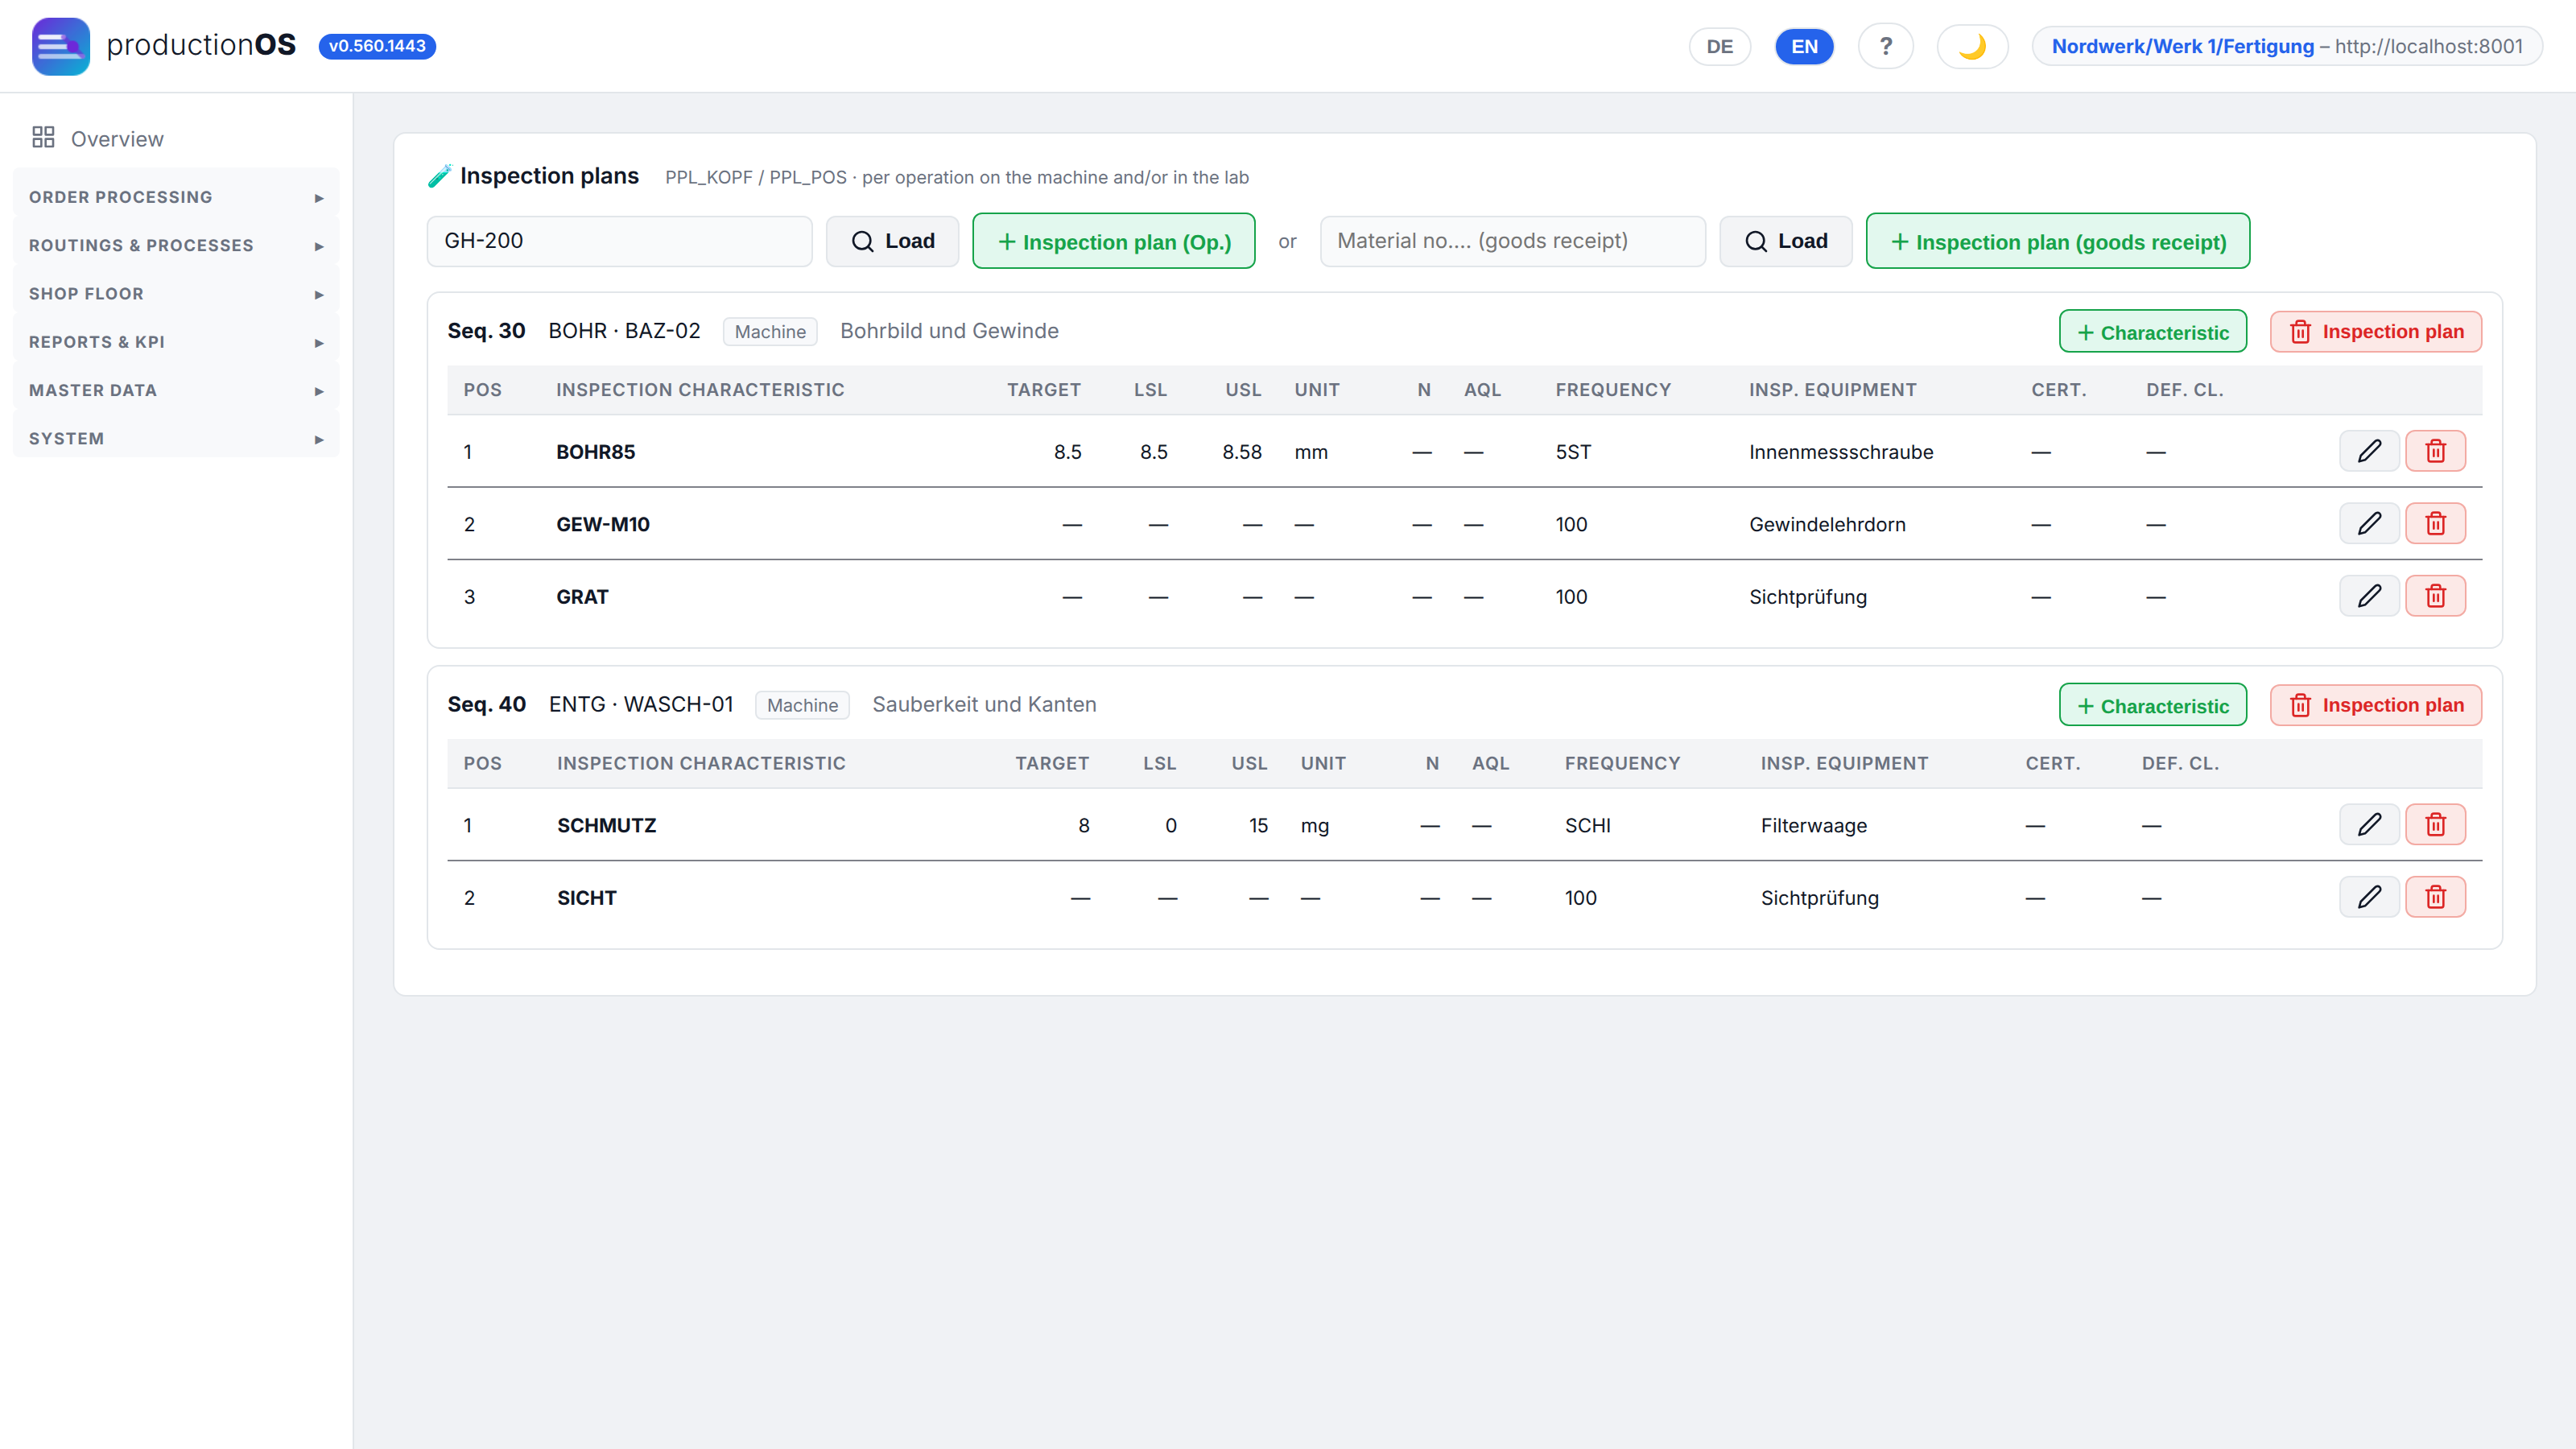Viewport: 2576px width, 1449px height.
Task: Expand the Order Processing menu
Action: (176, 197)
